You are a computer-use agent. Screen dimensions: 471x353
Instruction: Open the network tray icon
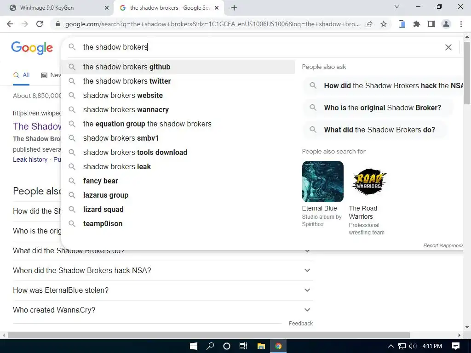tap(402, 346)
